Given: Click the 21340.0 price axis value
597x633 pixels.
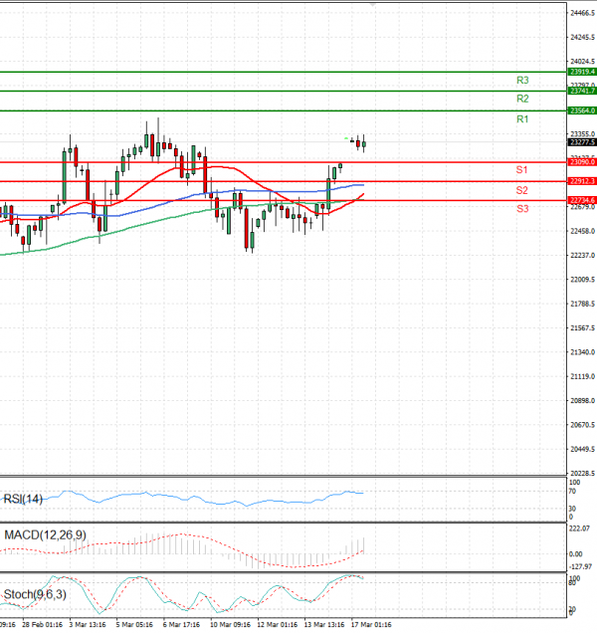Looking at the screenshot, I should (x=582, y=352).
